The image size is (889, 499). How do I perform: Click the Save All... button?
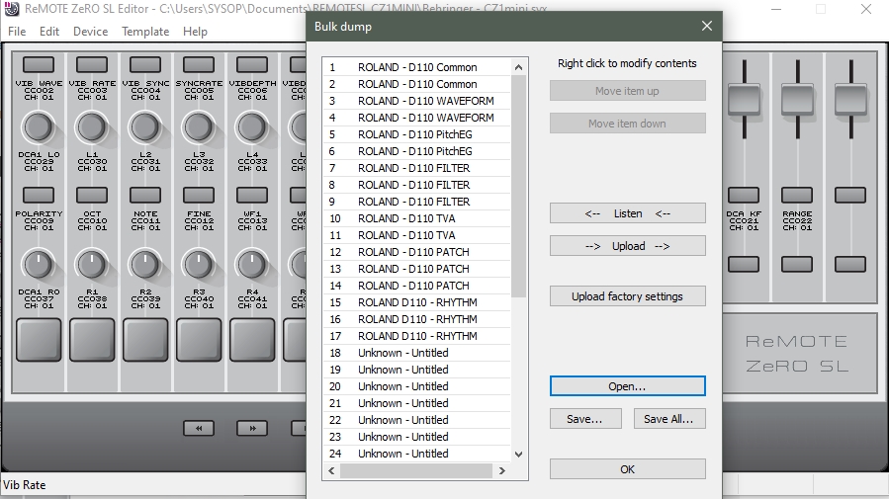pos(669,419)
